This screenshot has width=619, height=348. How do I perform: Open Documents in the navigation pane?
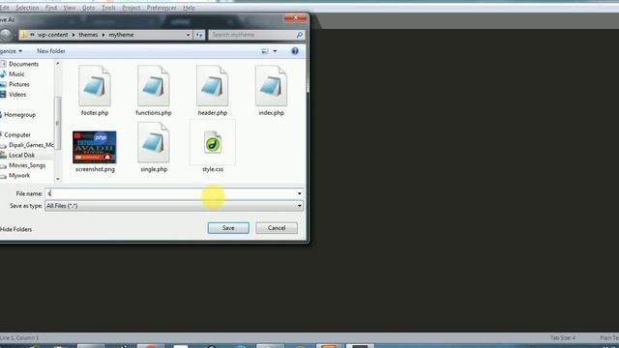[x=23, y=64]
